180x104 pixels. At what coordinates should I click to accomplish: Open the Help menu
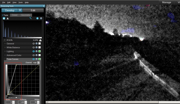click(27, 2)
